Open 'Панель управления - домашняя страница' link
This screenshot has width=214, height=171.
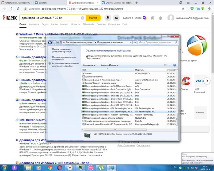[x=62, y=50]
